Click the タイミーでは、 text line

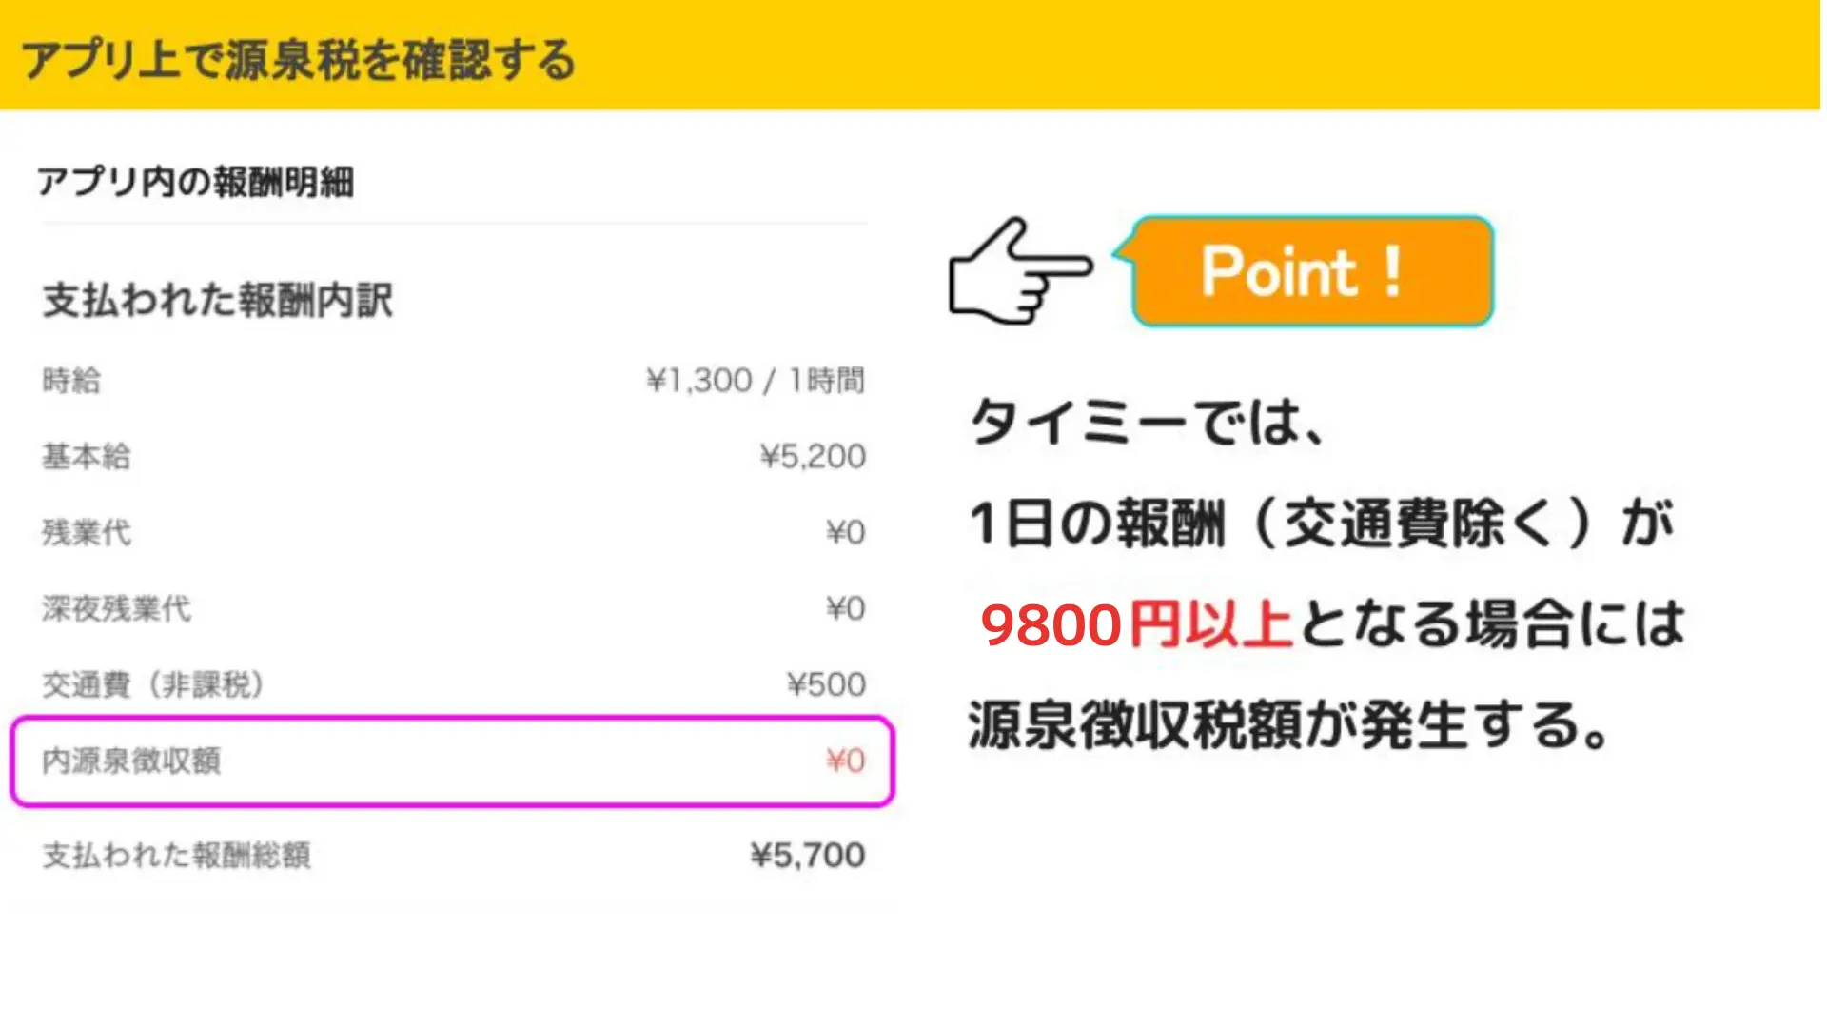click(x=1147, y=422)
